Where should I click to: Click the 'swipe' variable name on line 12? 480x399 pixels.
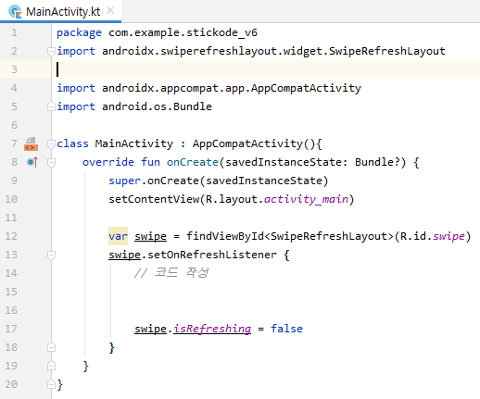coord(150,236)
